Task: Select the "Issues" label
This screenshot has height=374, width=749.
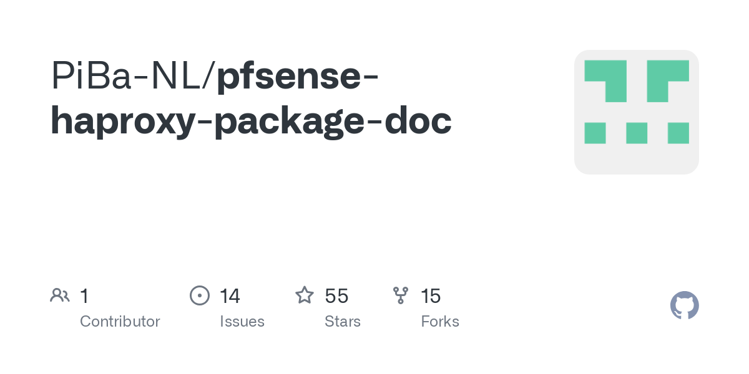Action: click(242, 322)
